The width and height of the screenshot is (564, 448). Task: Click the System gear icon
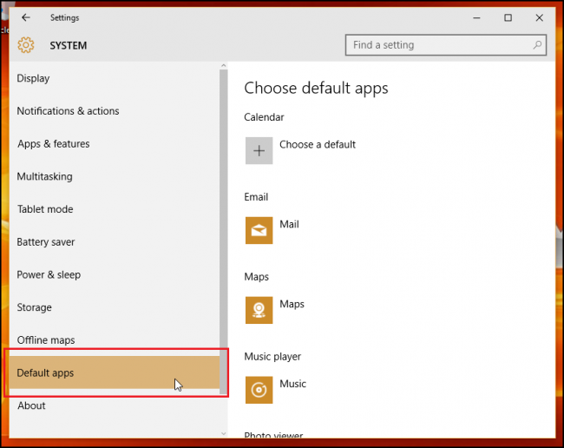click(x=26, y=45)
